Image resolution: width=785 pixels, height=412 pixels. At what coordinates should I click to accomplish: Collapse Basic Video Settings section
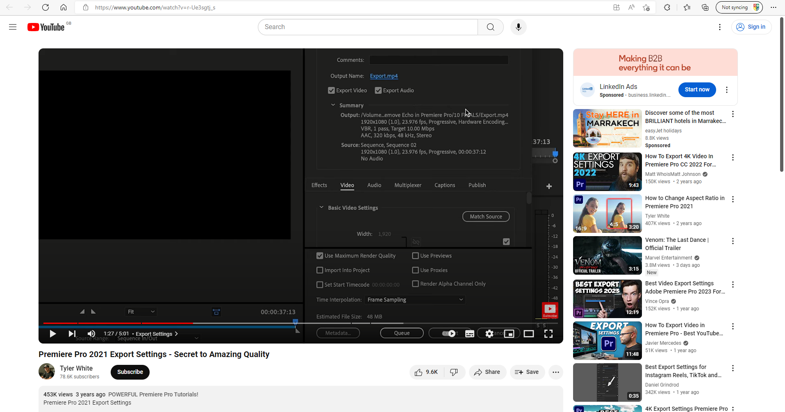tap(321, 207)
